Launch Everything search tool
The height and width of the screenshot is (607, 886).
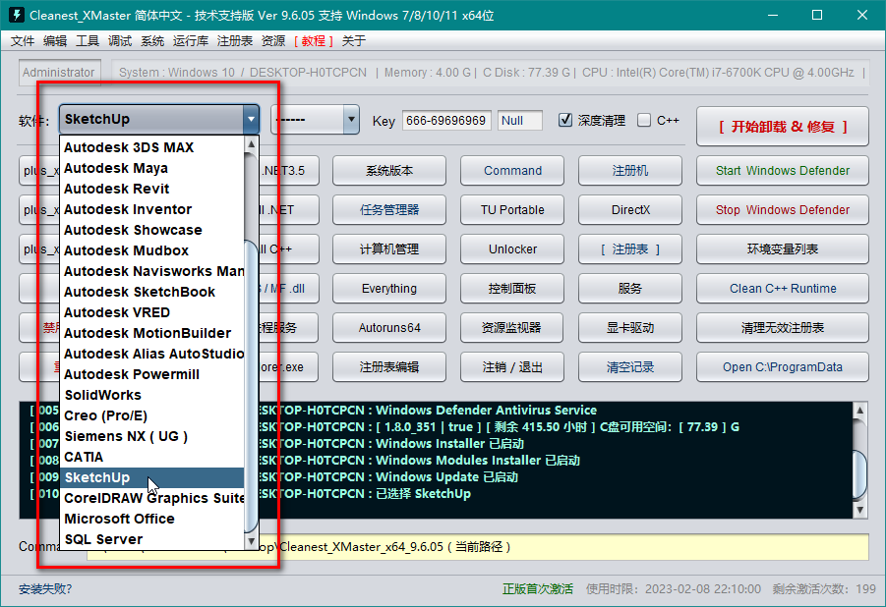point(389,289)
